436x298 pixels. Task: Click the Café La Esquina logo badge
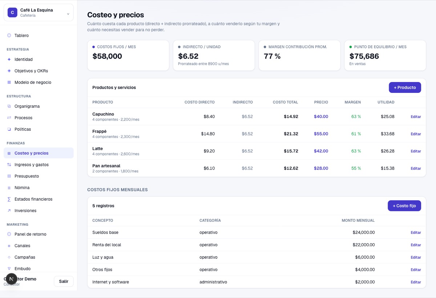click(12, 12)
